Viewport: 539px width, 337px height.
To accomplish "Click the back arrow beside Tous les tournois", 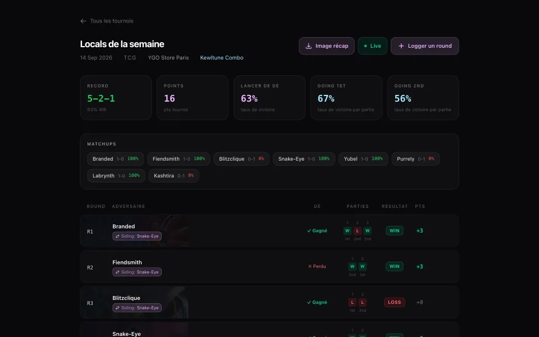I will [83, 21].
